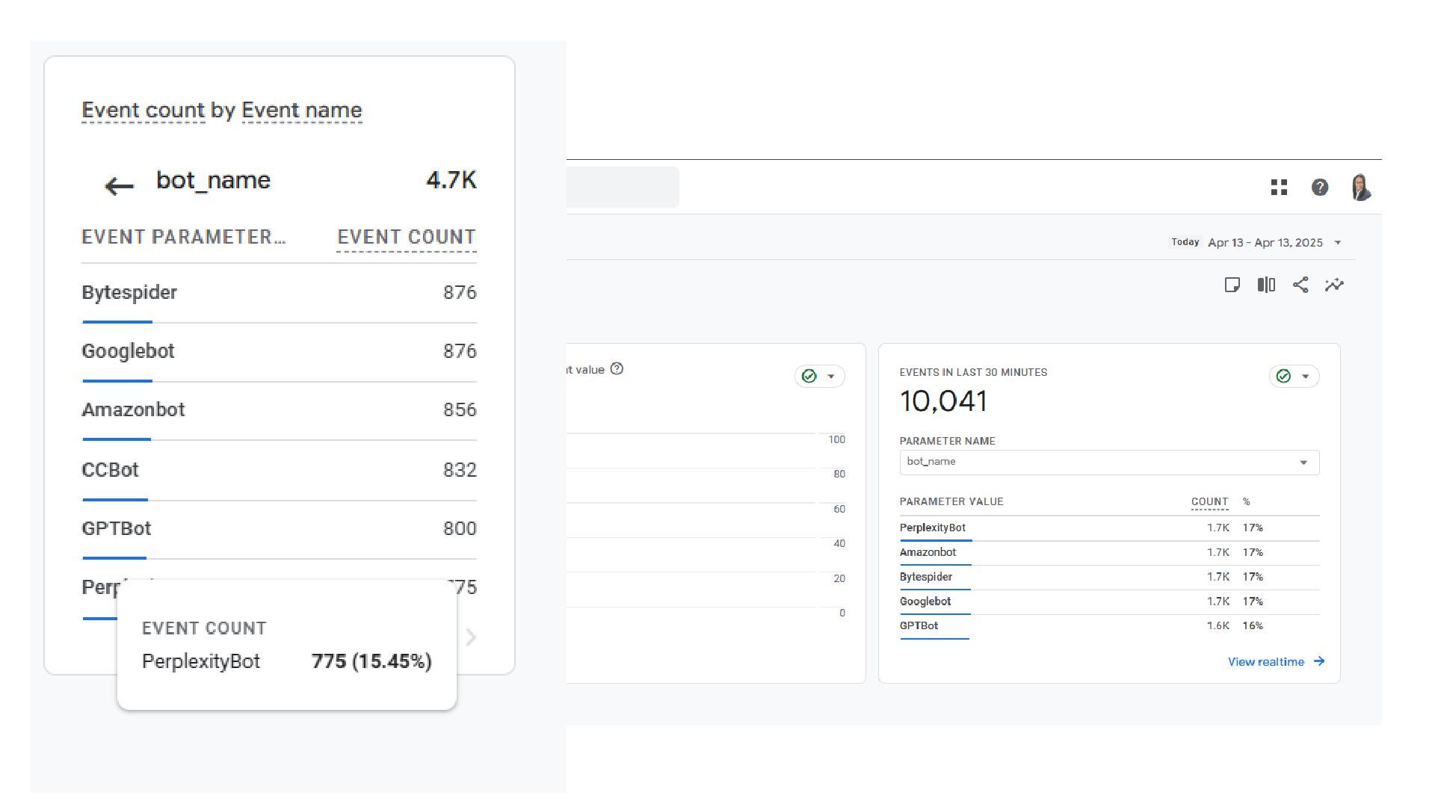Screen dimensions: 1435x807
Task: Open realtime card data quality dropdown
Action: (1294, 377)
